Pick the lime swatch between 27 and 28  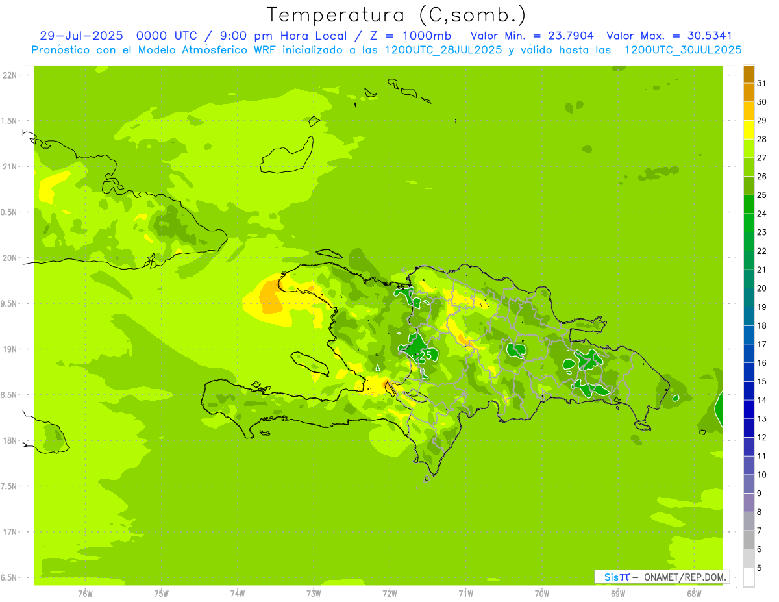click(748, 149)
